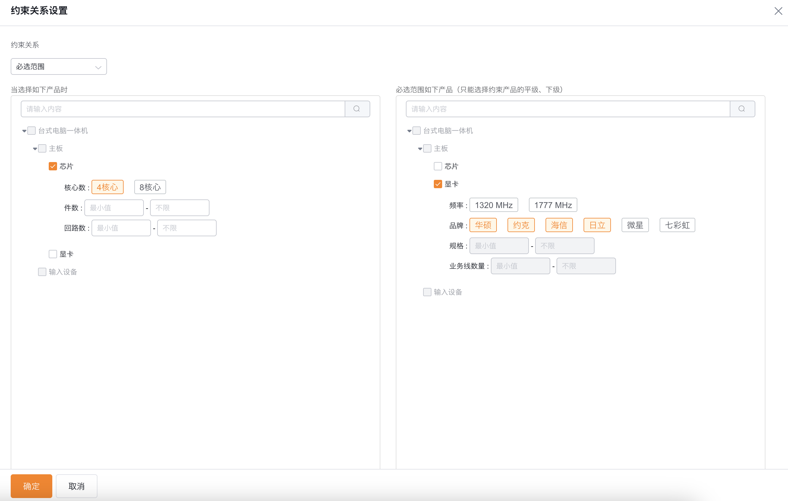Select the 1777 MHz frequency tag
The width and height of the screenshot is (788, 501).
(553, 205)
